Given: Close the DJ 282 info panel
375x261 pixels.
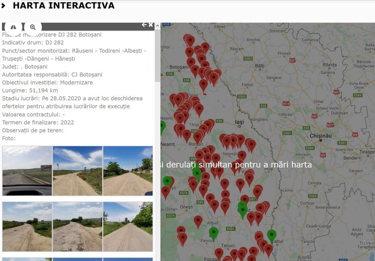Looking at the screenshot, I should click(151, 25).
